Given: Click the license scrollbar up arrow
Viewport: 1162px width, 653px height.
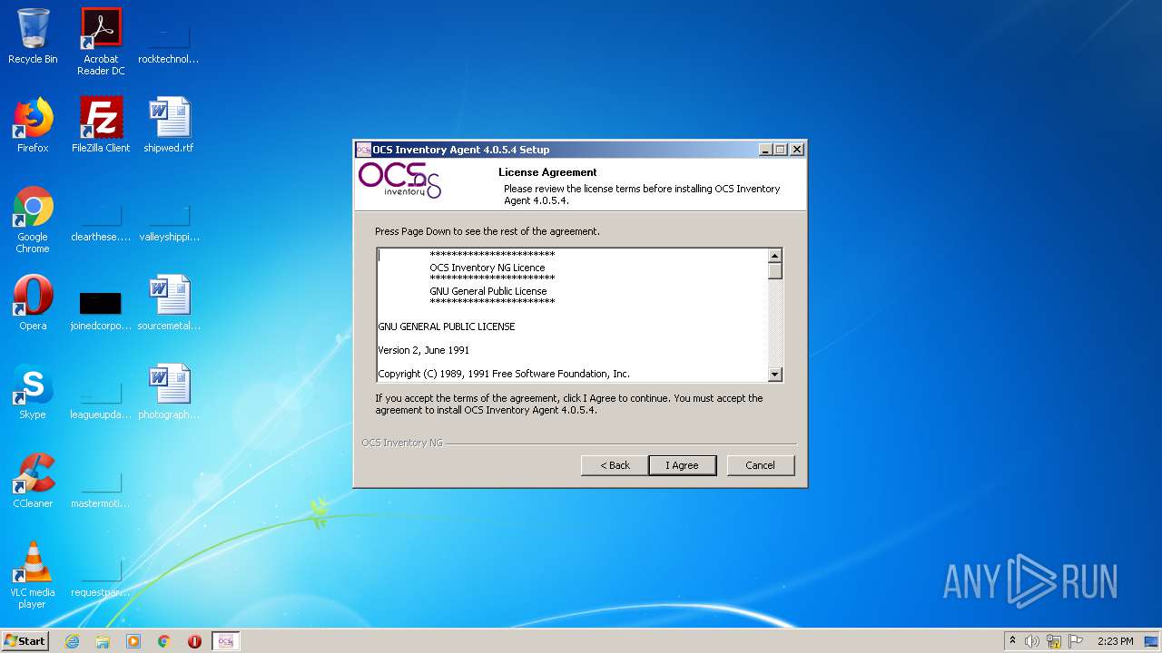Looking at the screenshot, I should [774, 256].
